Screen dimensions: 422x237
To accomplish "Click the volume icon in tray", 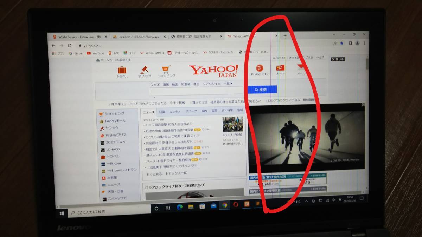I will tap(334, 200).
